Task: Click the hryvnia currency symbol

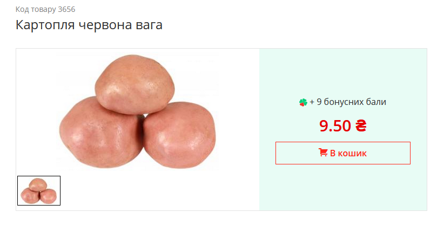Action: [x=361, y=125]
